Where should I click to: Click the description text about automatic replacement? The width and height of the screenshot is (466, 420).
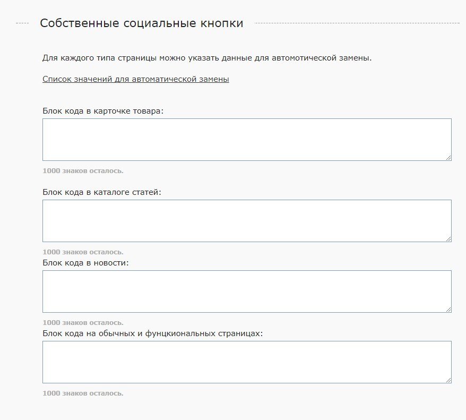pos(207,57)
